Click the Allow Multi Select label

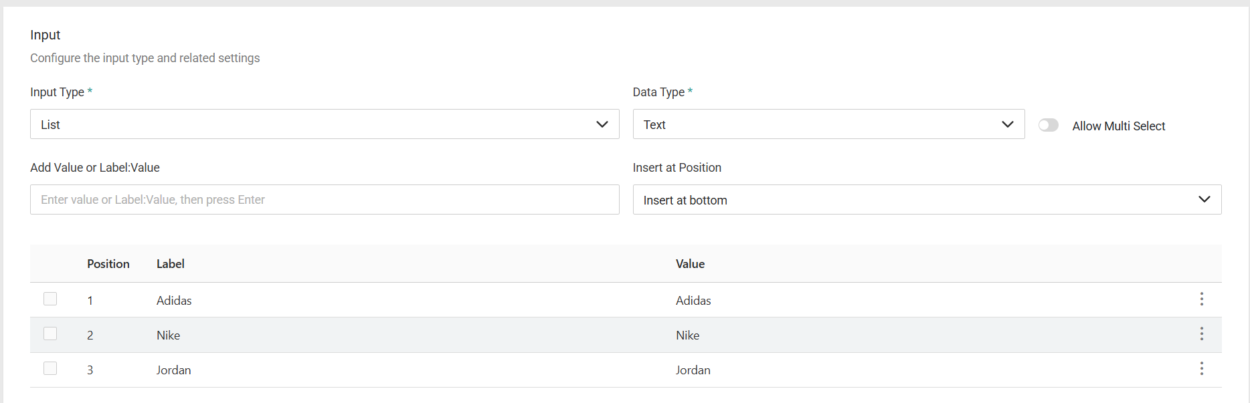coord(1118,126)
